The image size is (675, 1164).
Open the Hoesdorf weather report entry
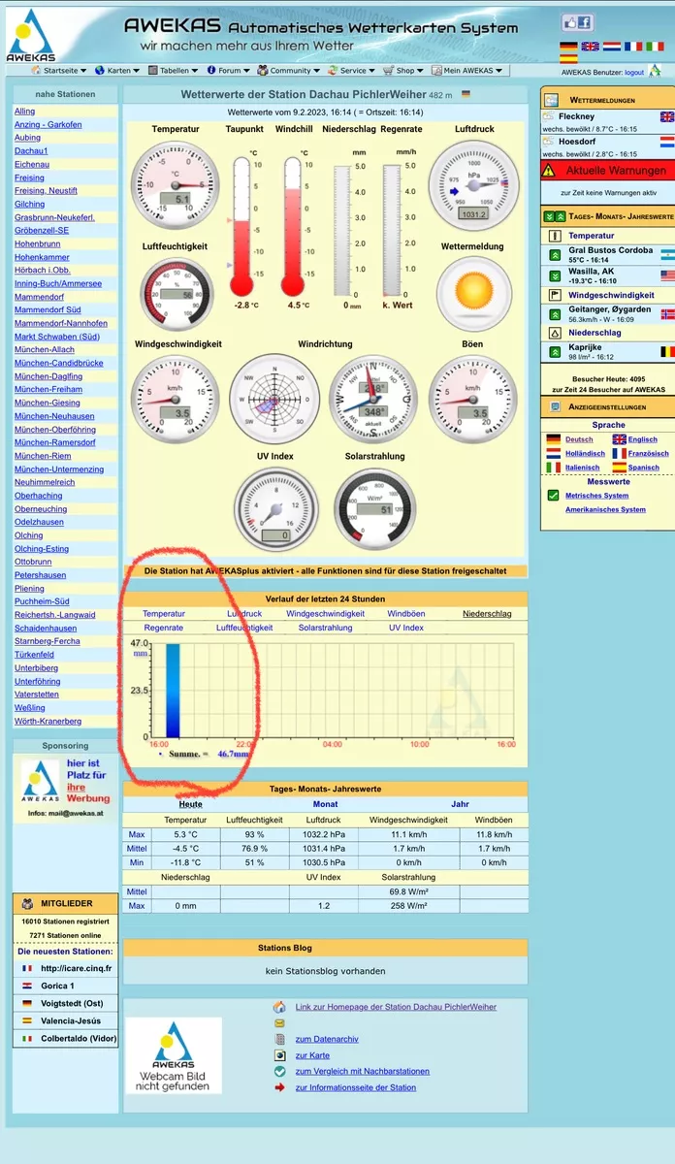pos(607,146)
